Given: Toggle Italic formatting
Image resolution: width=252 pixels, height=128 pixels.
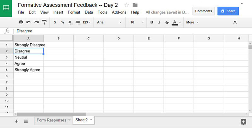Looking at the screenshot, I should (x=159, y=22).
